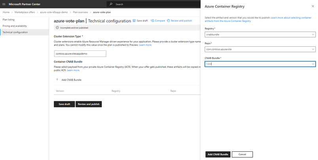Click the plus icon for Add CNAB Bundle
Image resolution: width=318 pixels, height=160 pixels.
[x=57, y=80]
